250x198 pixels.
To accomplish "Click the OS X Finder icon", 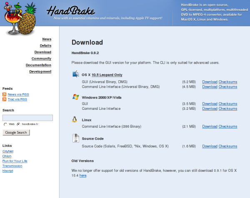I will (75, 74).
